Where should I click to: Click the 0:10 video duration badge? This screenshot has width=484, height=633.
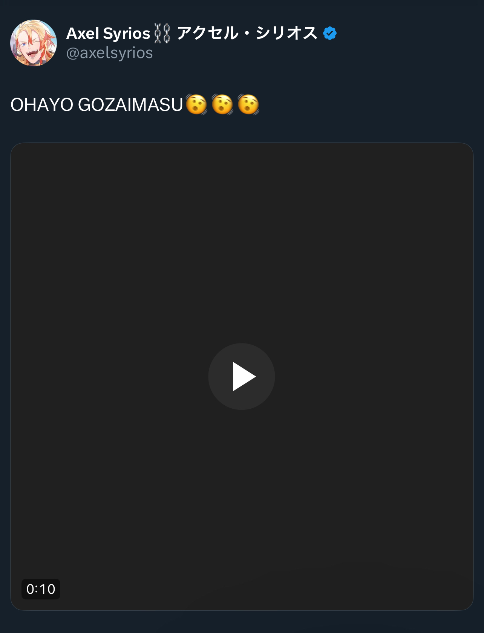tap(41, 589)
